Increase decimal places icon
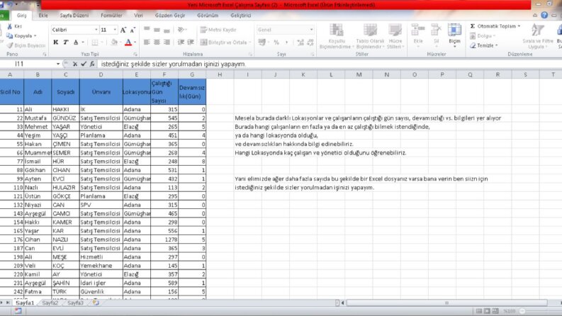The image size is (562, 316). click(x=300, y=43)
